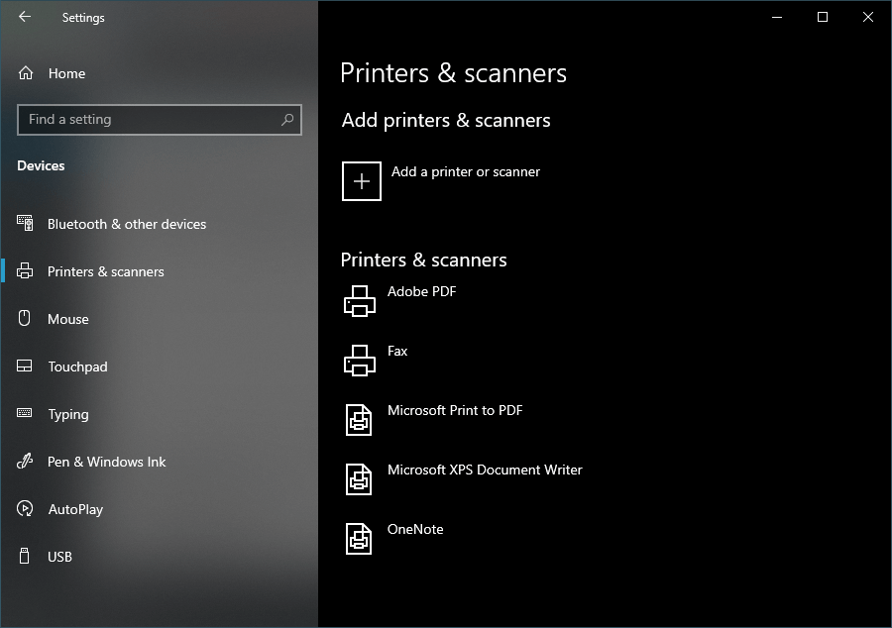
Task: Select the Bluetooth & other devices icon
Action: [25, 223]
